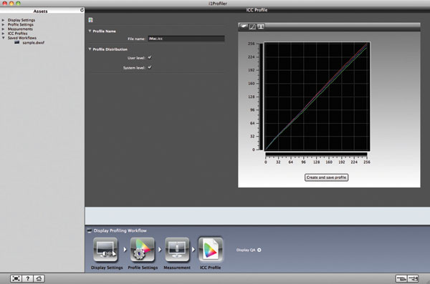Viewport: 430px width, 284px height.
Task: Click the help question mark icon
Action: point(27,278)
